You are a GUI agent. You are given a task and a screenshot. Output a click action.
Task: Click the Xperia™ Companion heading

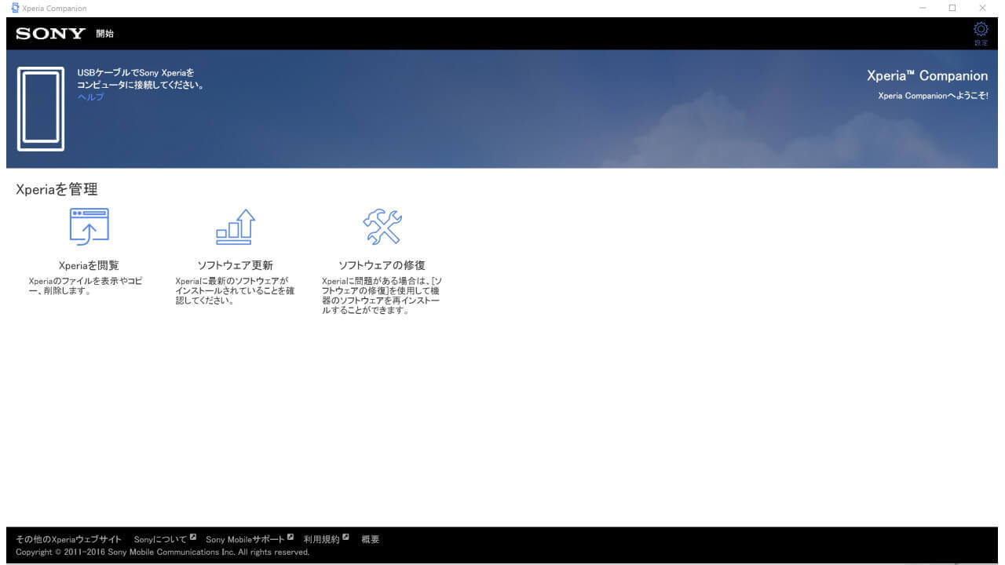(927, 75)
